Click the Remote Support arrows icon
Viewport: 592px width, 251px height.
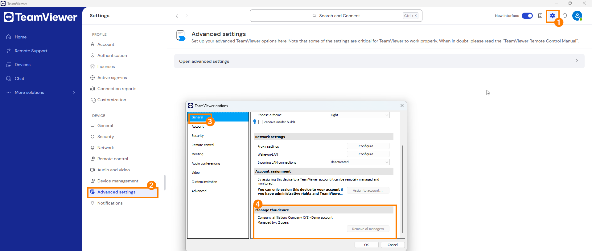(9, 51)
